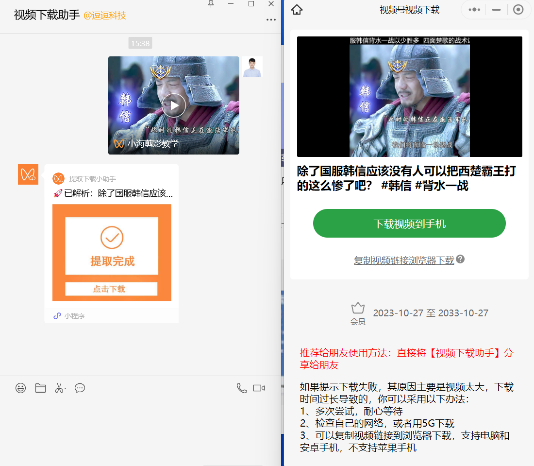534x466 pixels.
Task: Open the emoji picker
Action: [20, 388]
